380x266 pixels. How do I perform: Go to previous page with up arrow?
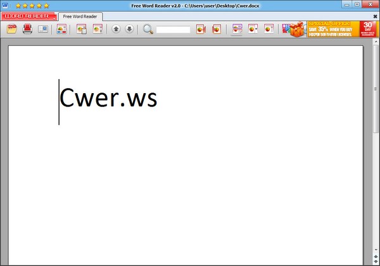(x=116, y=29)
